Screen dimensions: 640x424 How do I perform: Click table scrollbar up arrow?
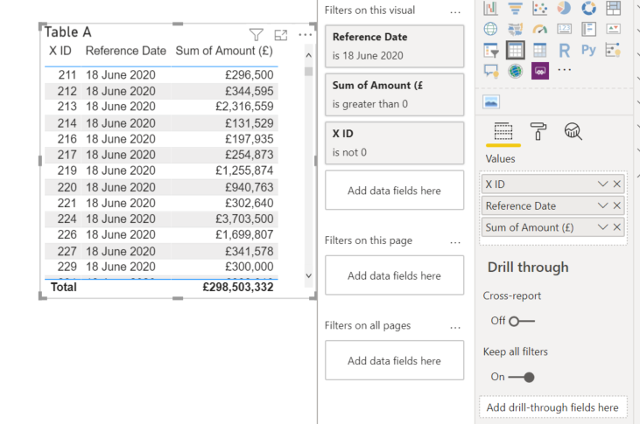click(x=308, y=55)
